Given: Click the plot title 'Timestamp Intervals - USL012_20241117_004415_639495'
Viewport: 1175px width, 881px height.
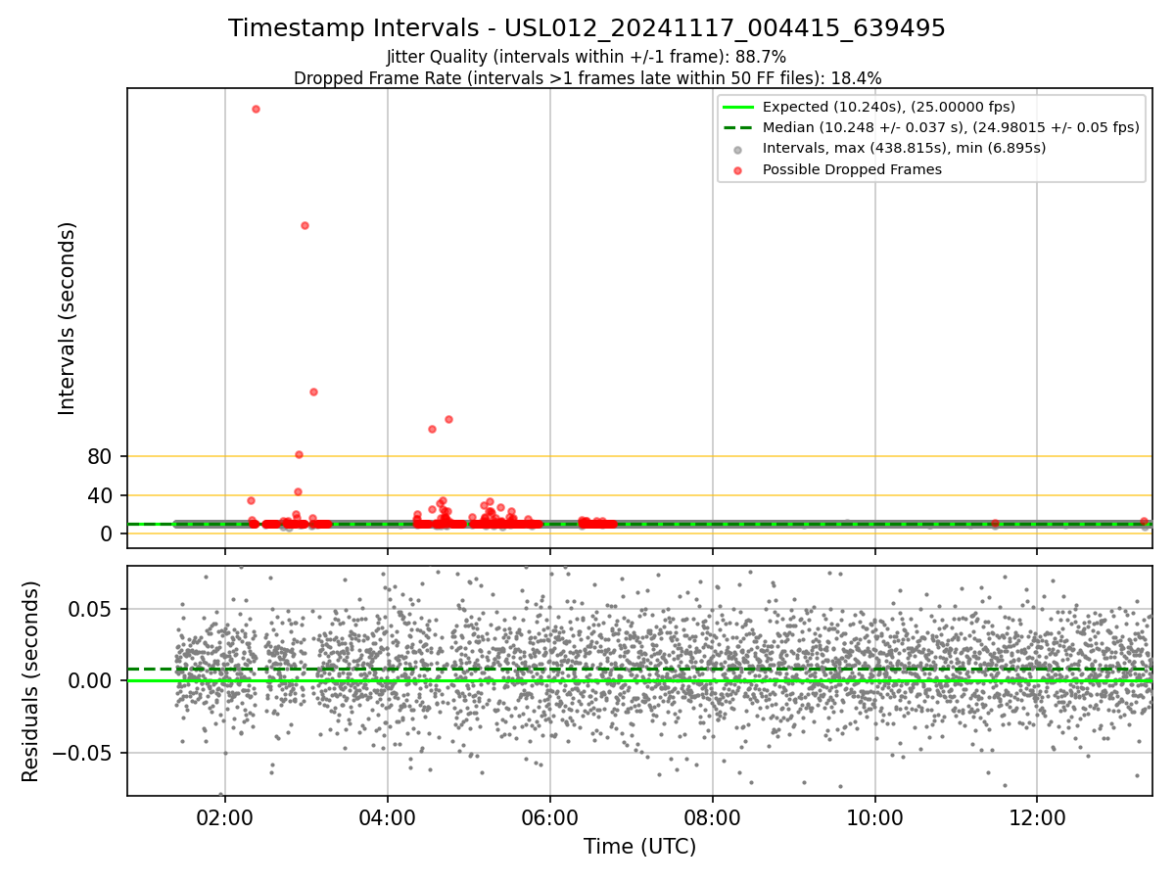Looking at the screenshot, I should [587, 28].
